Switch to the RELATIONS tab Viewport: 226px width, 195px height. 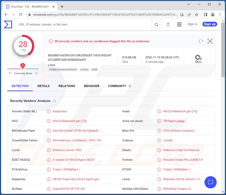[x=67, y=86]
